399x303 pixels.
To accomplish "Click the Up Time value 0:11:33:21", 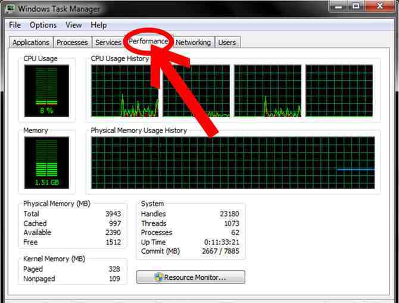I will coord(222,242).
